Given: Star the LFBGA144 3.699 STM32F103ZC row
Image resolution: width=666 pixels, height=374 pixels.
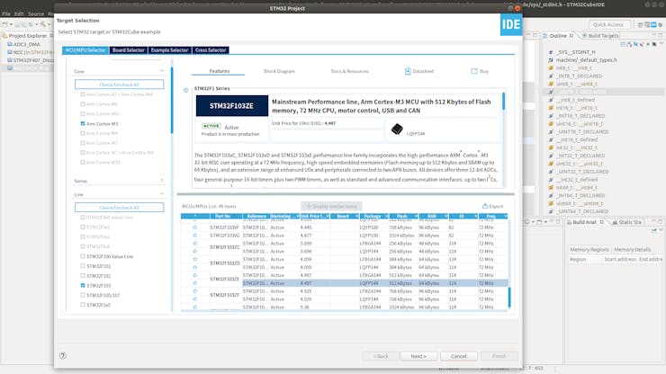Looking at the screenshot, I should click(x=195, y=244).
